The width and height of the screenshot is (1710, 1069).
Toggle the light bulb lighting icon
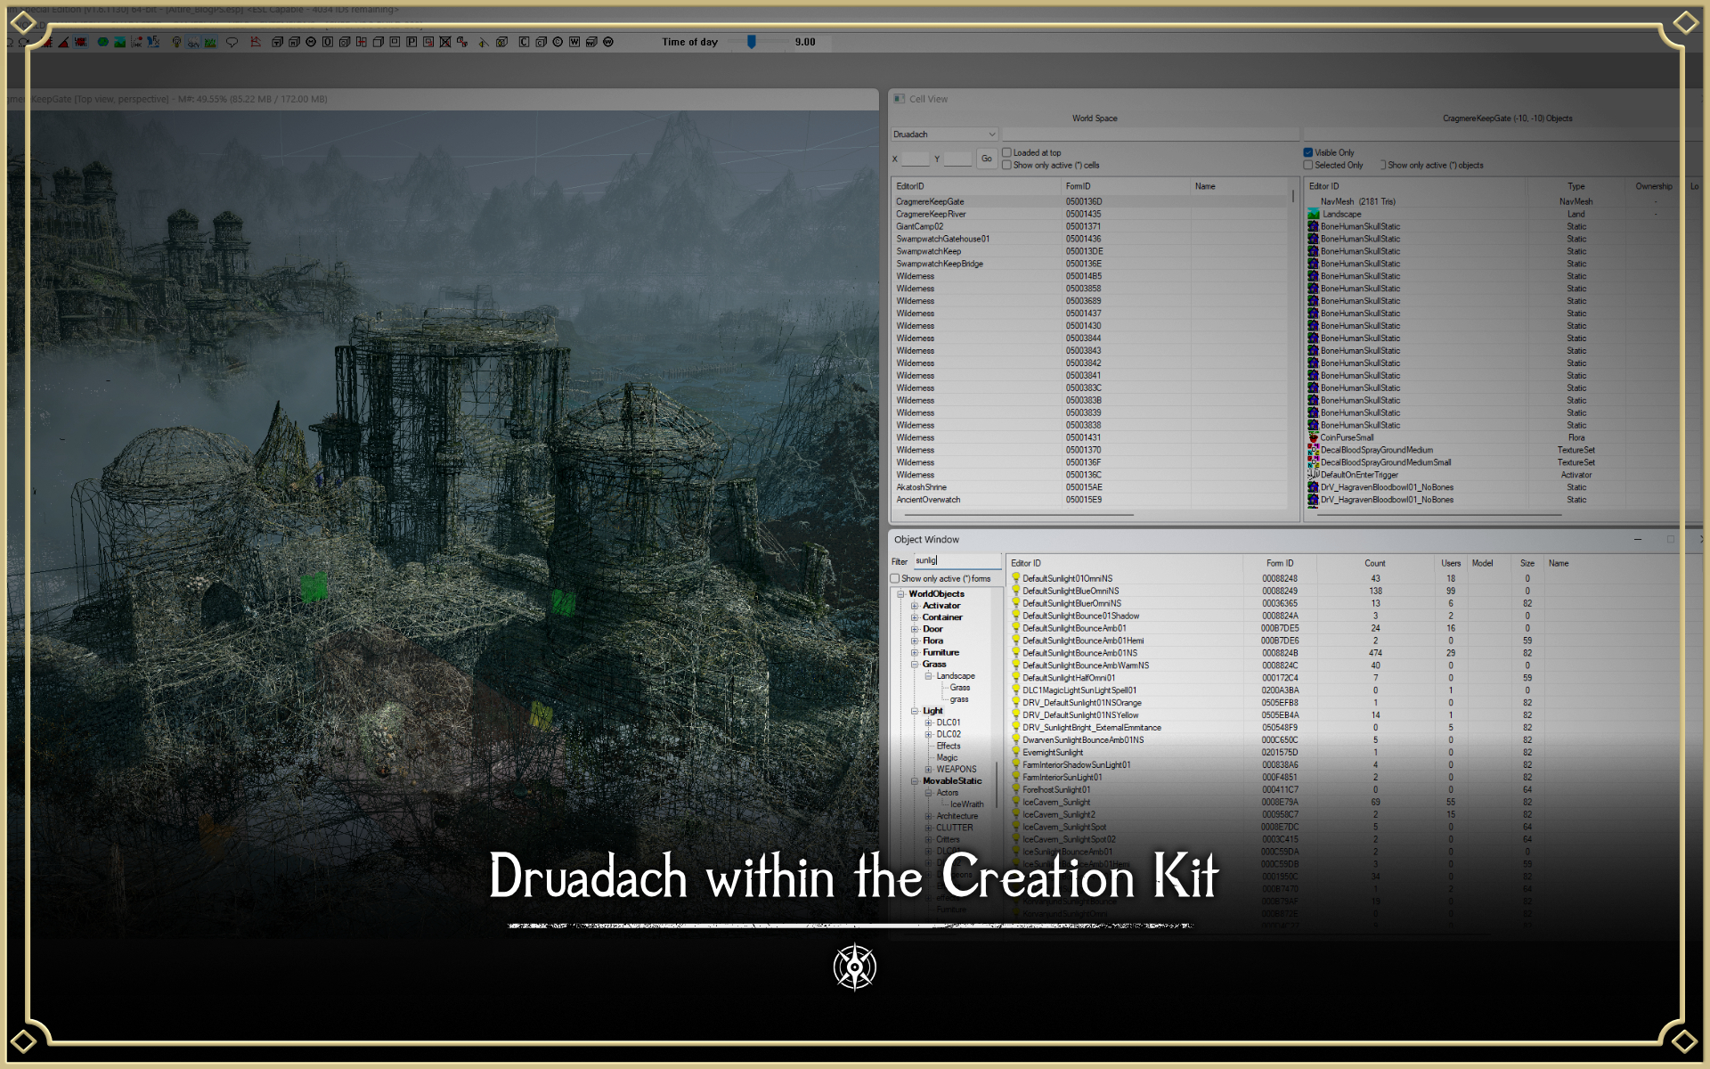click(176, 42)
